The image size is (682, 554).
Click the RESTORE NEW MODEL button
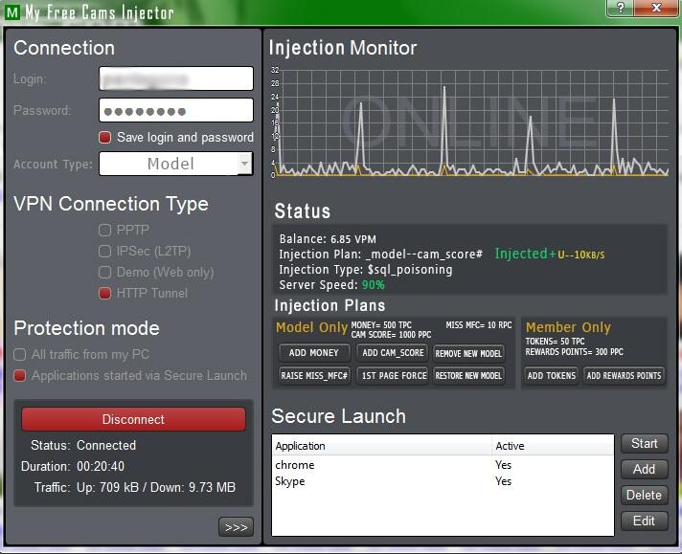[x=468, y=375]
